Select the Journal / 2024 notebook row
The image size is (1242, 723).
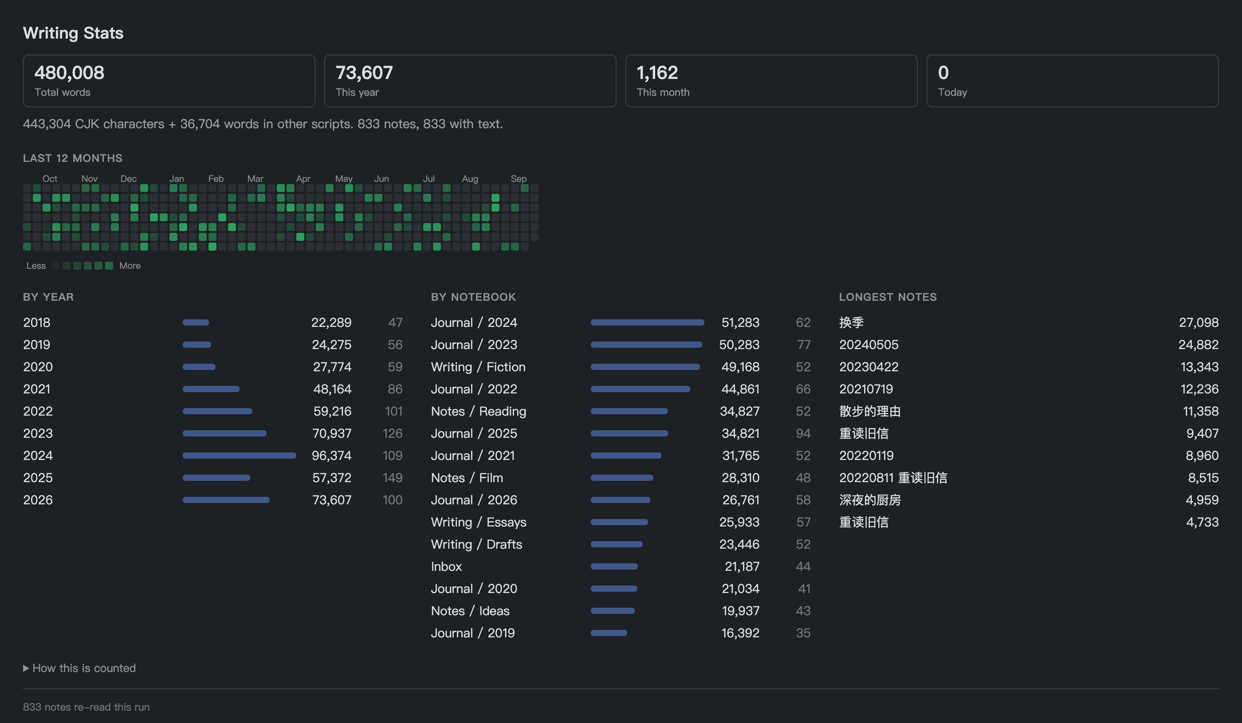click(621, 322)
